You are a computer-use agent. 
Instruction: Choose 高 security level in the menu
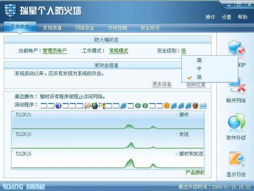199,60
